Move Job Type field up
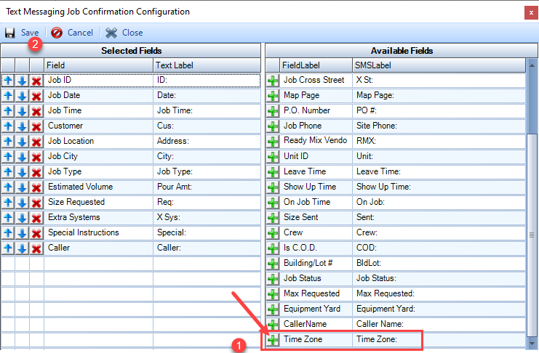 pos(8,172)
